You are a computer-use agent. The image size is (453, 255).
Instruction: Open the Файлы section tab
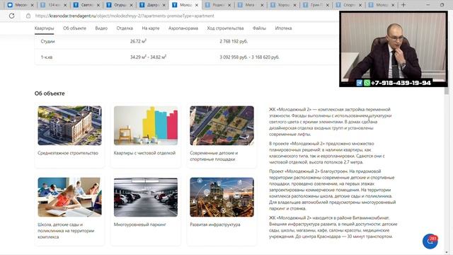click(x=259, y=28)
